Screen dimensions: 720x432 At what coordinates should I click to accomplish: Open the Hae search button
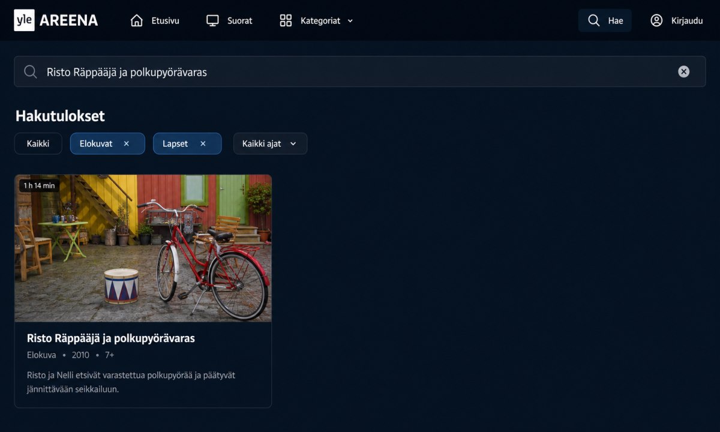coord(605,20)
